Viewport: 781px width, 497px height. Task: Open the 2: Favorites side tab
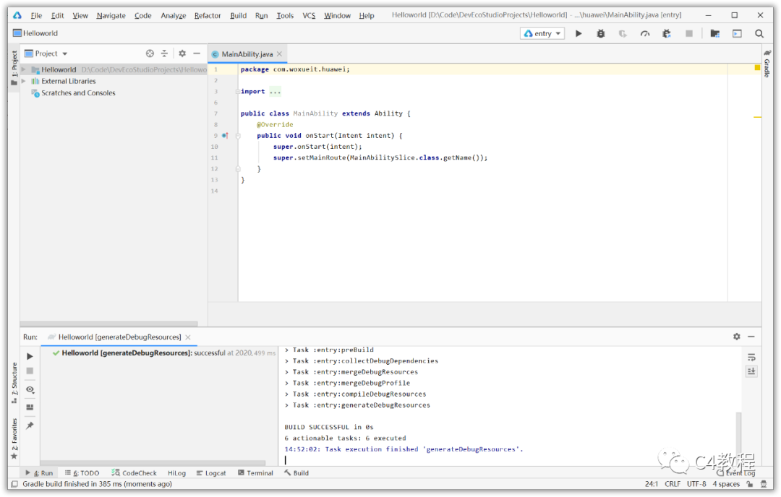coord(14,438)
